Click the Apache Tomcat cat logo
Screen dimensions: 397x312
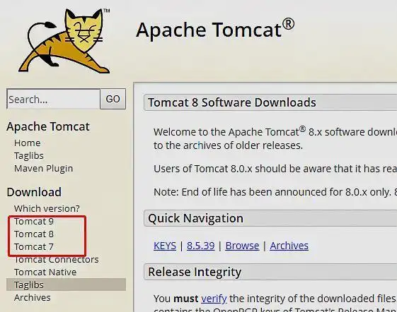point(64,41)
